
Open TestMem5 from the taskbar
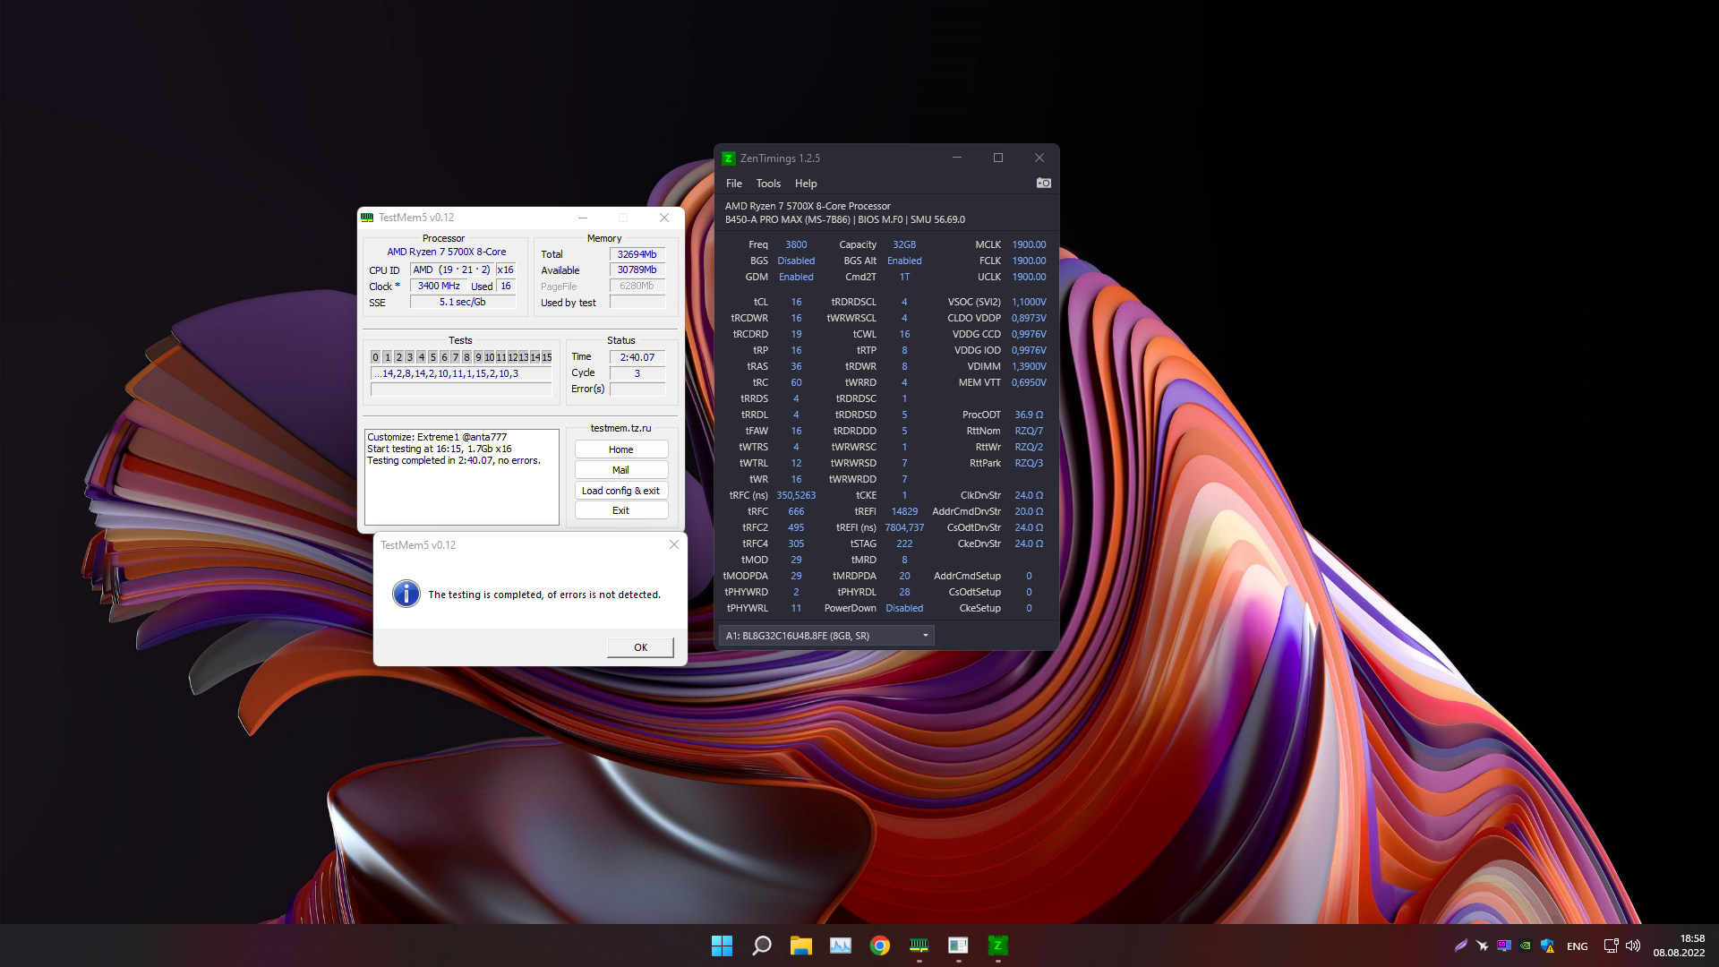919,946
